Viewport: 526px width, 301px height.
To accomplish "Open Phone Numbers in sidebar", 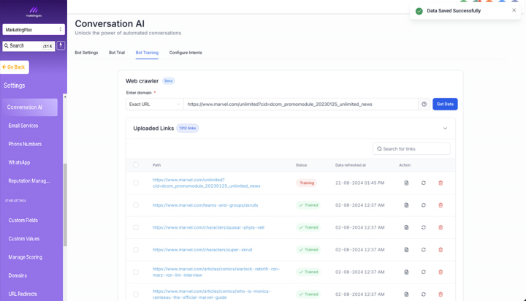I will coord(25,144).
